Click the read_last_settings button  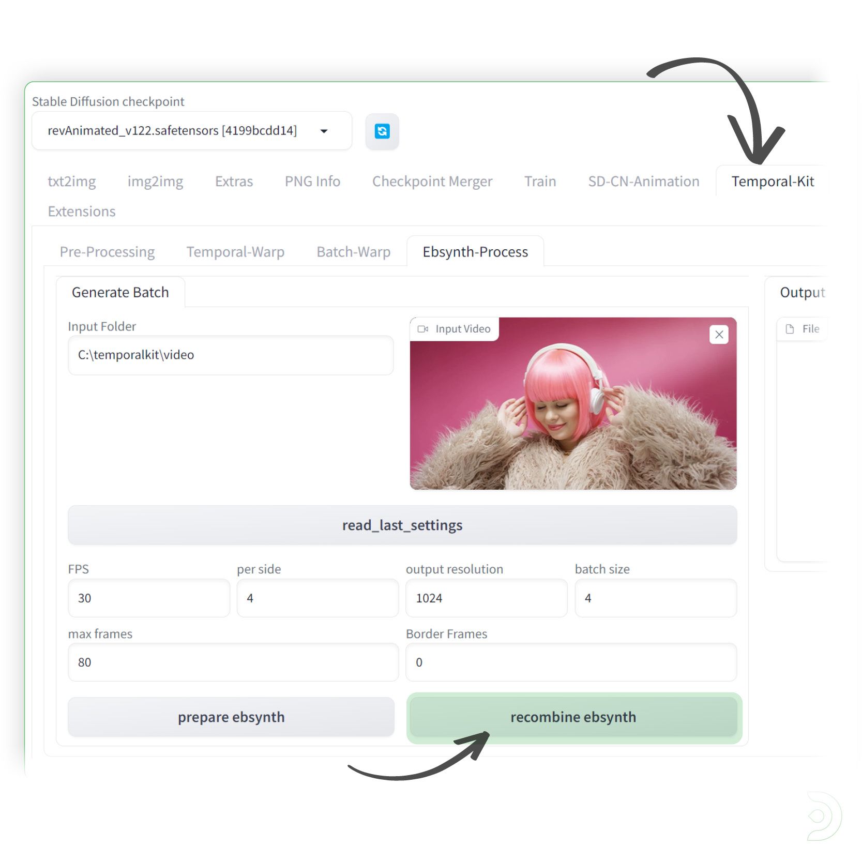(402, 525)
